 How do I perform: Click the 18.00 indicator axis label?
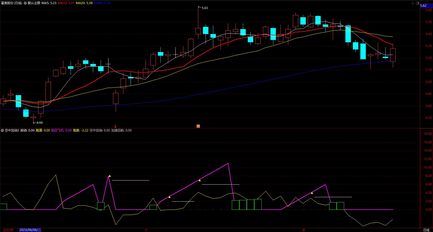[x=428, y=134]
